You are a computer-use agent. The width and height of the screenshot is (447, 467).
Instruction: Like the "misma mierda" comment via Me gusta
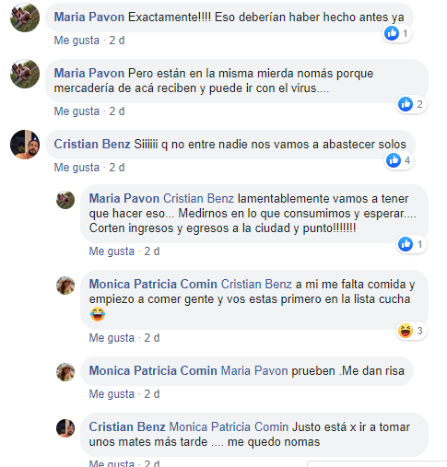coord(76,111)
